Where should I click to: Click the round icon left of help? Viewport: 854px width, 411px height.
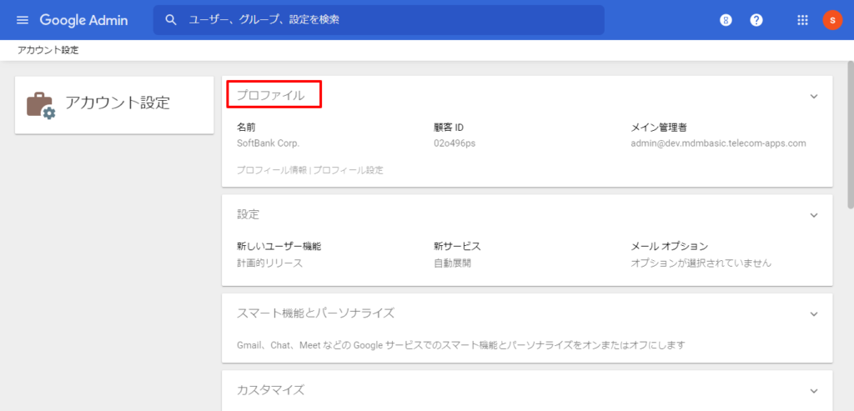point(726,20)
